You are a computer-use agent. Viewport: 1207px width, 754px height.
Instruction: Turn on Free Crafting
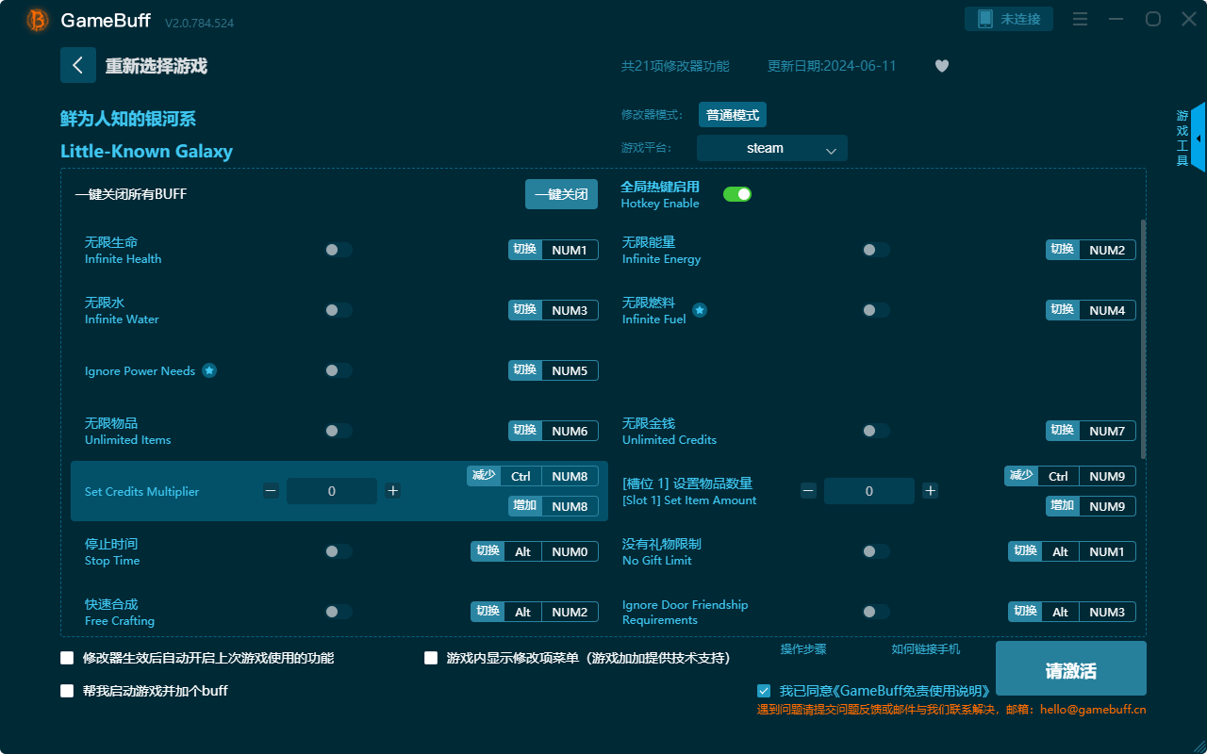pos(339,612)
